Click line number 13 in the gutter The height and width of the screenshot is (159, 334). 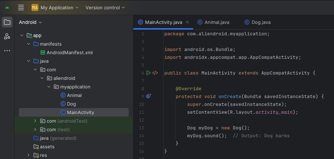coord(142,128)
